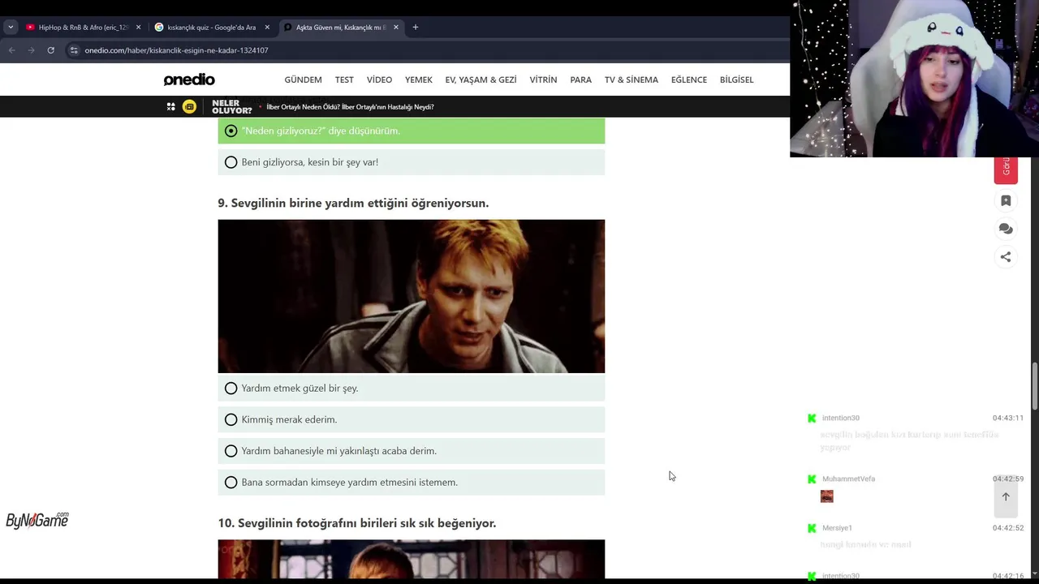Open the tab search dropdown arrow
This screenshot has height=584, width=1039.
click(11, 27)
